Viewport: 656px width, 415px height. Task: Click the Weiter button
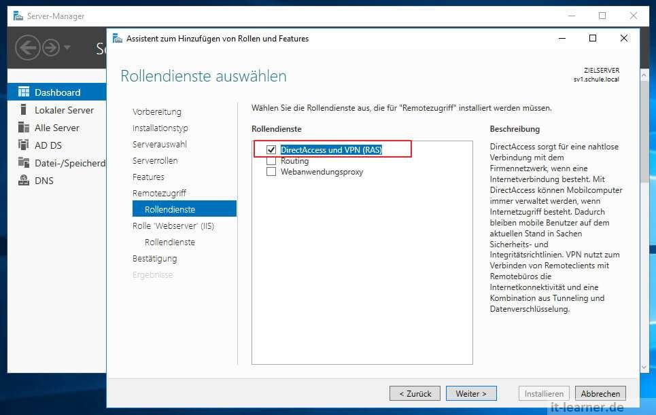pos(471,393)
